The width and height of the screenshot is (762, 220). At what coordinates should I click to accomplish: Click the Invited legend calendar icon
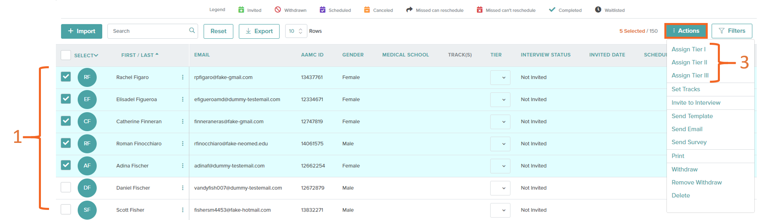pyautogui.click(x=241, y=10)
